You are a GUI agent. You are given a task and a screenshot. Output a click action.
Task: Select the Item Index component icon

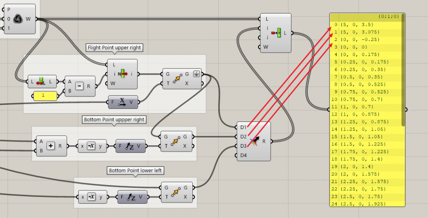pos(122,74)
